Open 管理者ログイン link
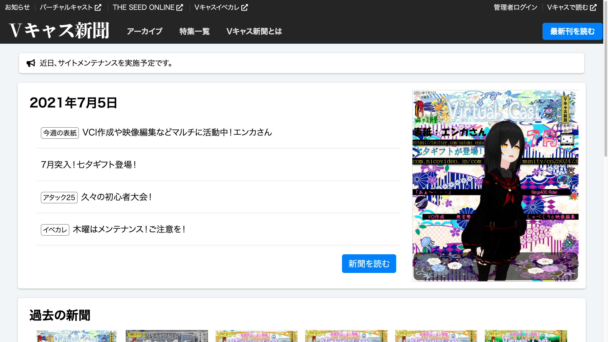This screenshot has height=342, width=608. click(x=515, y=8)
